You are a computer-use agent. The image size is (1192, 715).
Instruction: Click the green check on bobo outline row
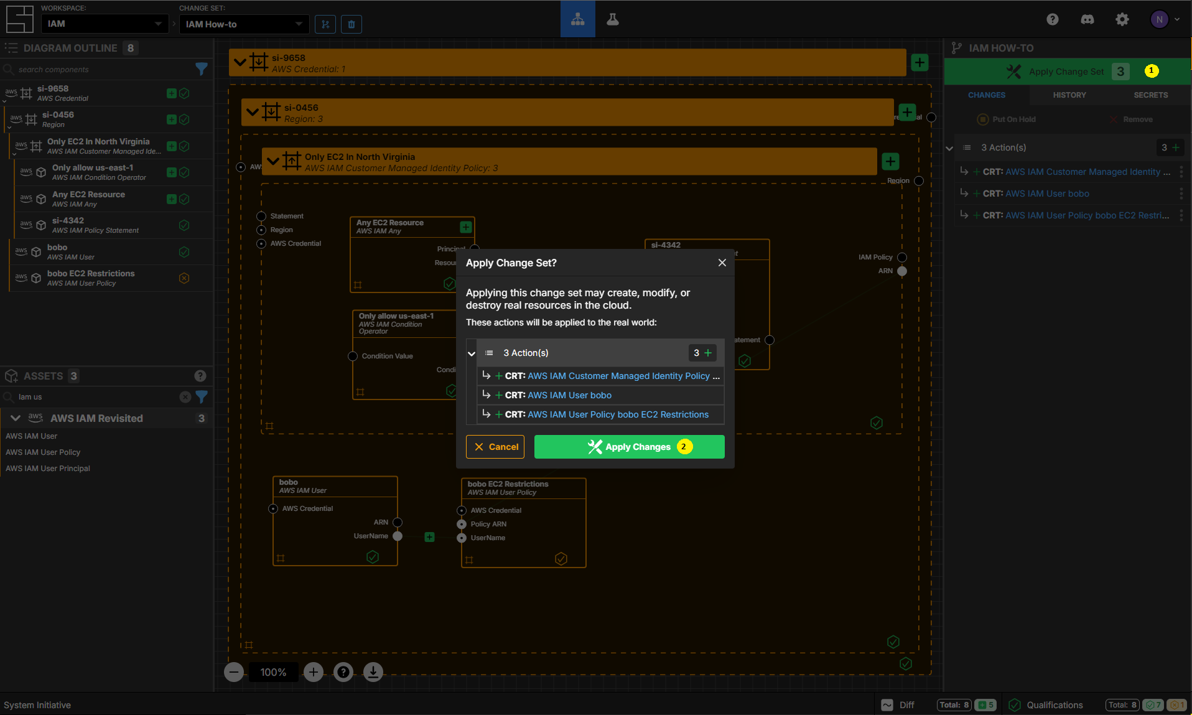[184, 252]
